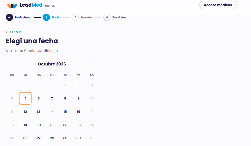Click the SÁ weekday header
The image size is (251, 146).
[x=92, y=75]
